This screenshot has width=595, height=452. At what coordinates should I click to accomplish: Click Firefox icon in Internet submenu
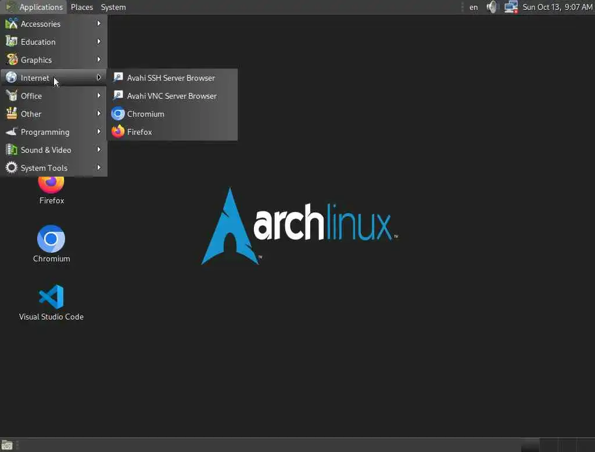pyautogui.click(x=118, y=132)
